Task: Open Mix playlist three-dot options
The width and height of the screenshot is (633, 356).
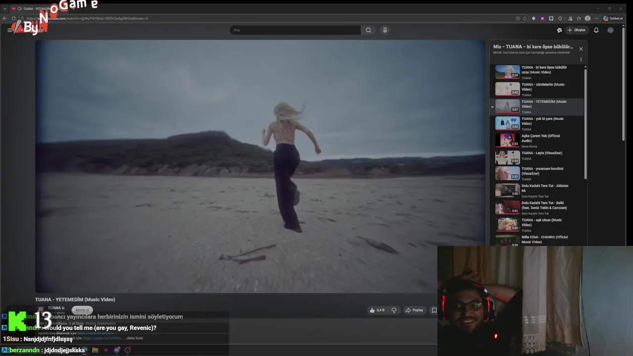Action: click(581, 59)
